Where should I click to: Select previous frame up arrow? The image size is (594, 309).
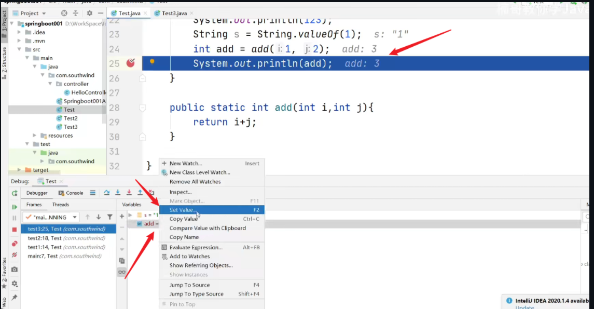(x=88, y=217)
